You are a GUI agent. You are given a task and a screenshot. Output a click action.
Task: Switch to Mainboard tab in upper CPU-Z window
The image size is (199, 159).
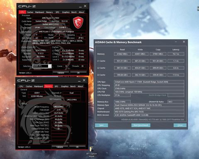click(39, 12)
